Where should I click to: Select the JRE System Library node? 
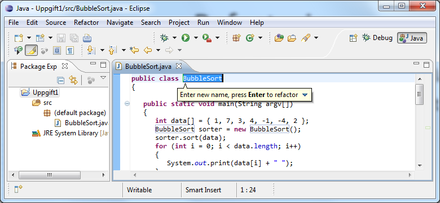(x=70, y=133)
